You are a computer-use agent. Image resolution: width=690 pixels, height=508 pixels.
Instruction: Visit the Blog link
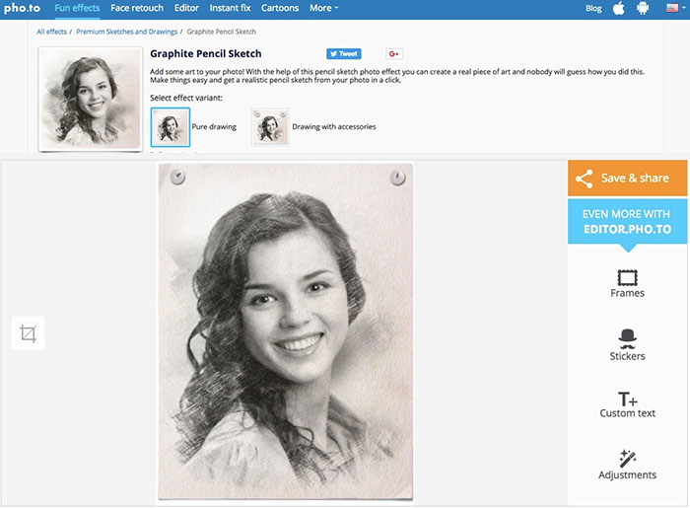pos(593,8)
